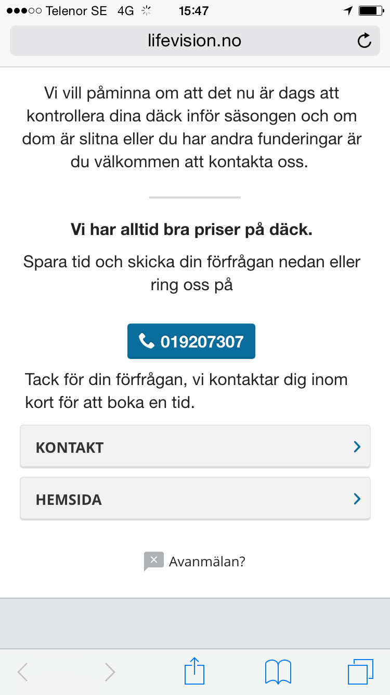Expand the KONTAKT chevron arrow
This screenshot has height=695, width=390.
click(357, 446)
